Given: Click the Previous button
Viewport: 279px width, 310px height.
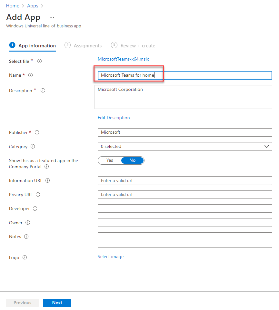Looking at the screenshot, I should 22,303.
